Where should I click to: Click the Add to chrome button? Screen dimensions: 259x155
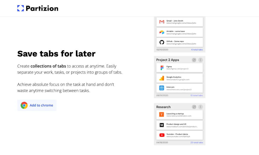tap(37, 105)
